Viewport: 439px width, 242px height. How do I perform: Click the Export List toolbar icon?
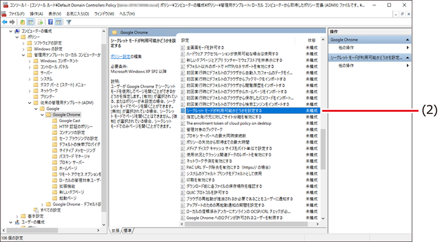(x=40, y=22)
